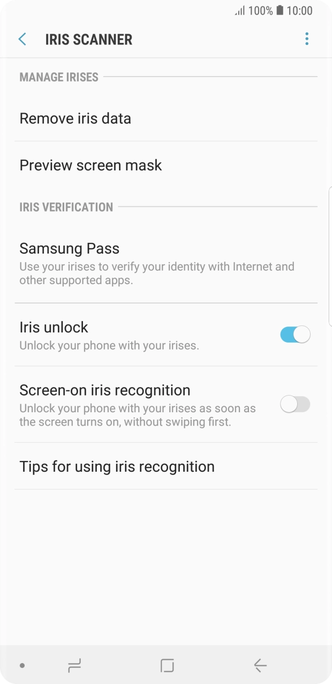Tap the Iris unlock label text

pos(54,327)
